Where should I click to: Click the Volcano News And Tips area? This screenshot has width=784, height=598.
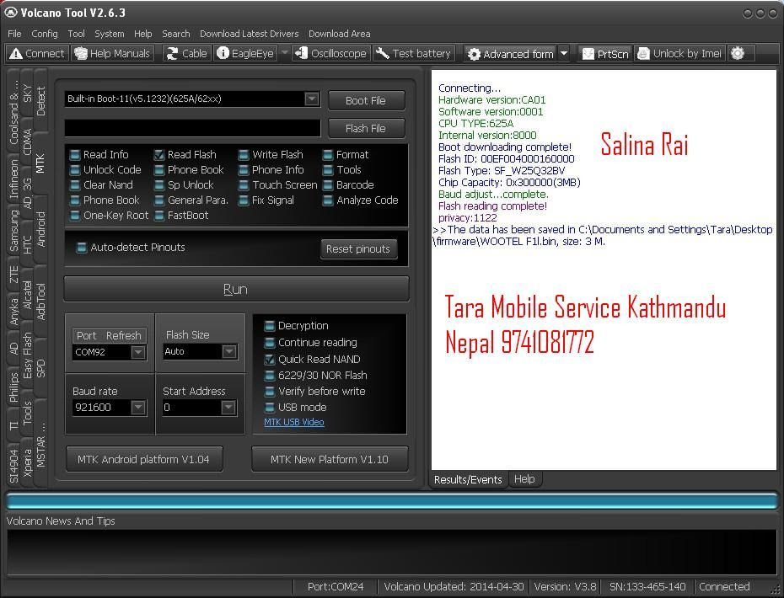tap(392, 553)
